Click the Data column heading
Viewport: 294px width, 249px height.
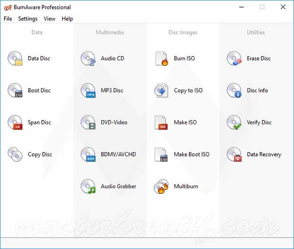37,32
